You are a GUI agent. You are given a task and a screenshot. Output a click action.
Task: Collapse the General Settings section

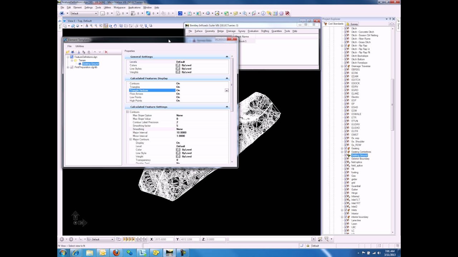[227, 57]
